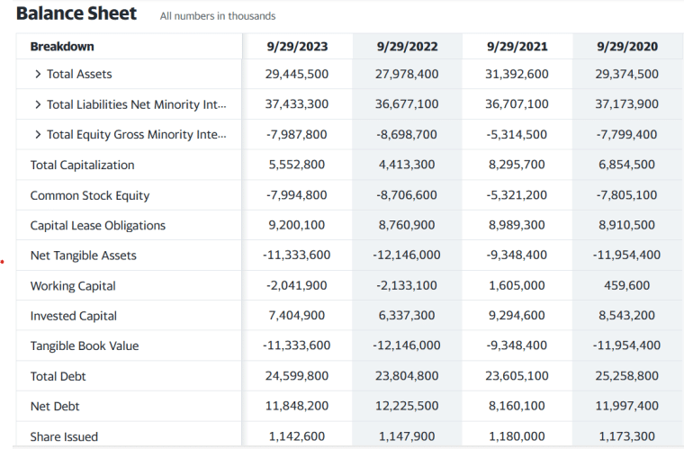Click equity value -8,698,700
This screenshot has width=684, height=449.
407,134
